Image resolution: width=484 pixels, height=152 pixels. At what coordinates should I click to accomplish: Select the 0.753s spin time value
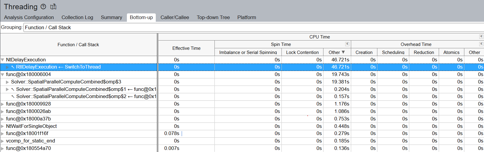(342, 119)
